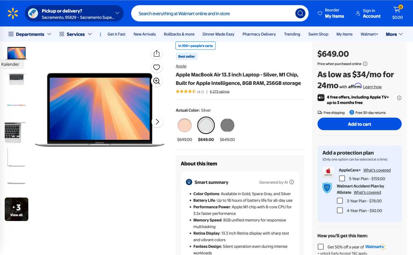Expand Pickup or delivery dropdown
The height and width of the screenshot is (255, 413).
click(117, 13)
